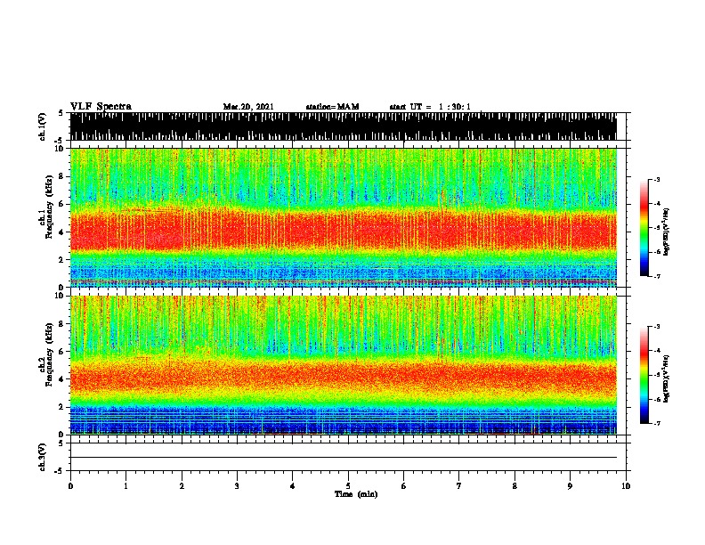
Task: Click the 8 kHz tick on ch.1 axis
Action: (61, 176)
